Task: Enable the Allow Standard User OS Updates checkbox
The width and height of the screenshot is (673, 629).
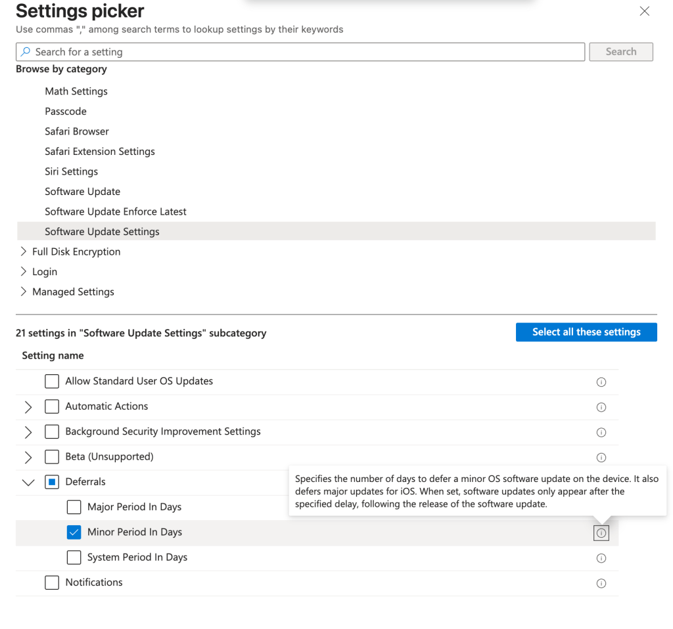Action: pyautogui.click(x=52, y=381)
